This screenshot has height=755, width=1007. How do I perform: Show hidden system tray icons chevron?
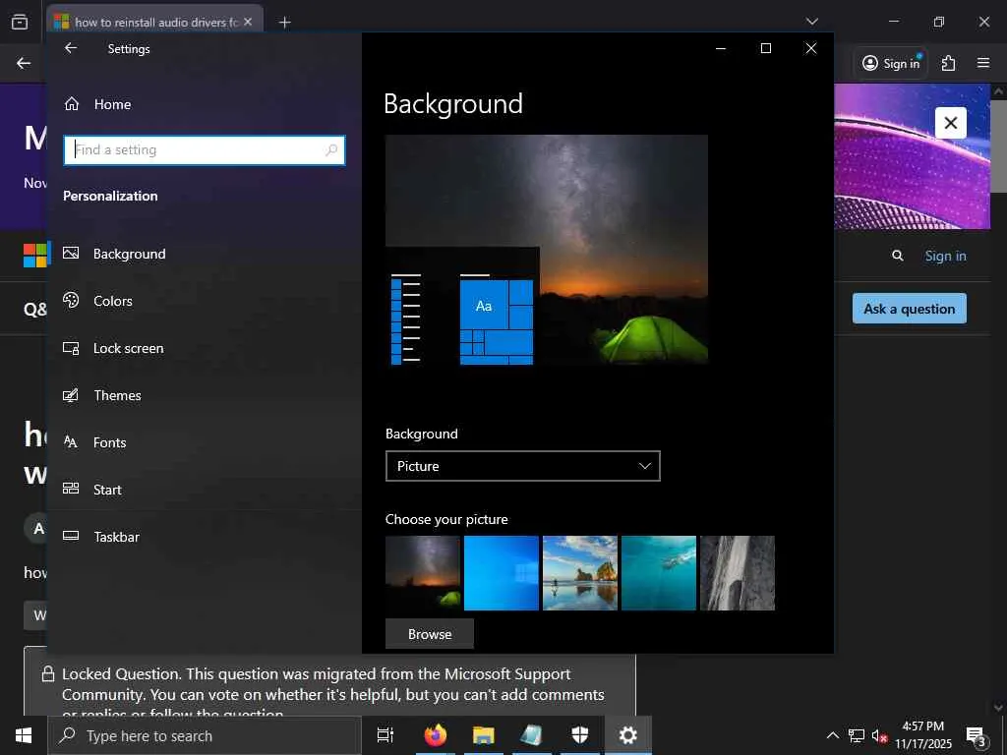point(832,735)
